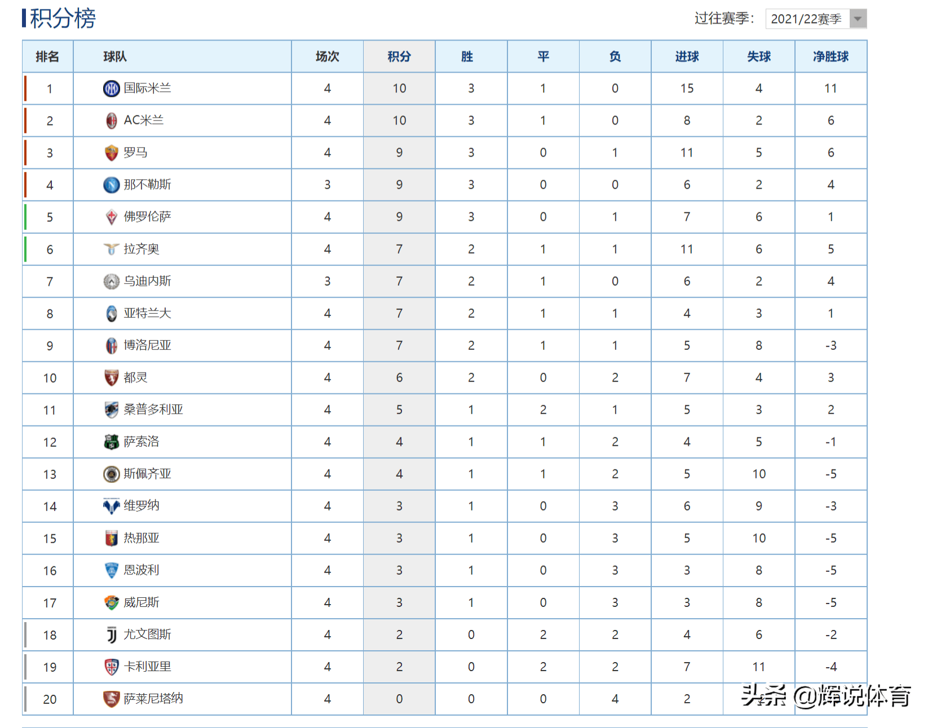This screenshot has height=728, width=932.
Task: Click 斯佩齐亚's 10 goals conceded cell
Action: click(759, 474)
